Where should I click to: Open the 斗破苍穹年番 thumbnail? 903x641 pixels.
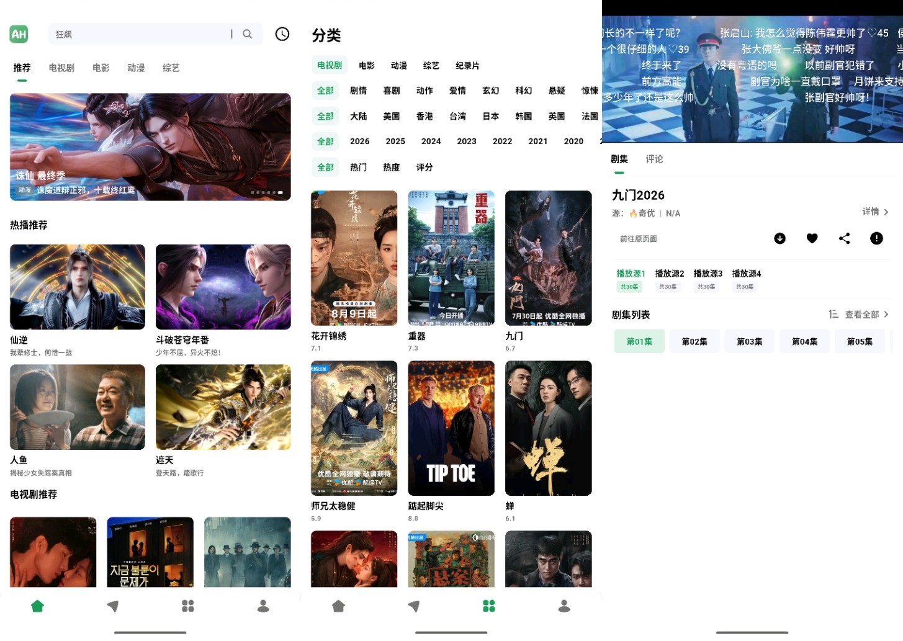pos(223,287)
